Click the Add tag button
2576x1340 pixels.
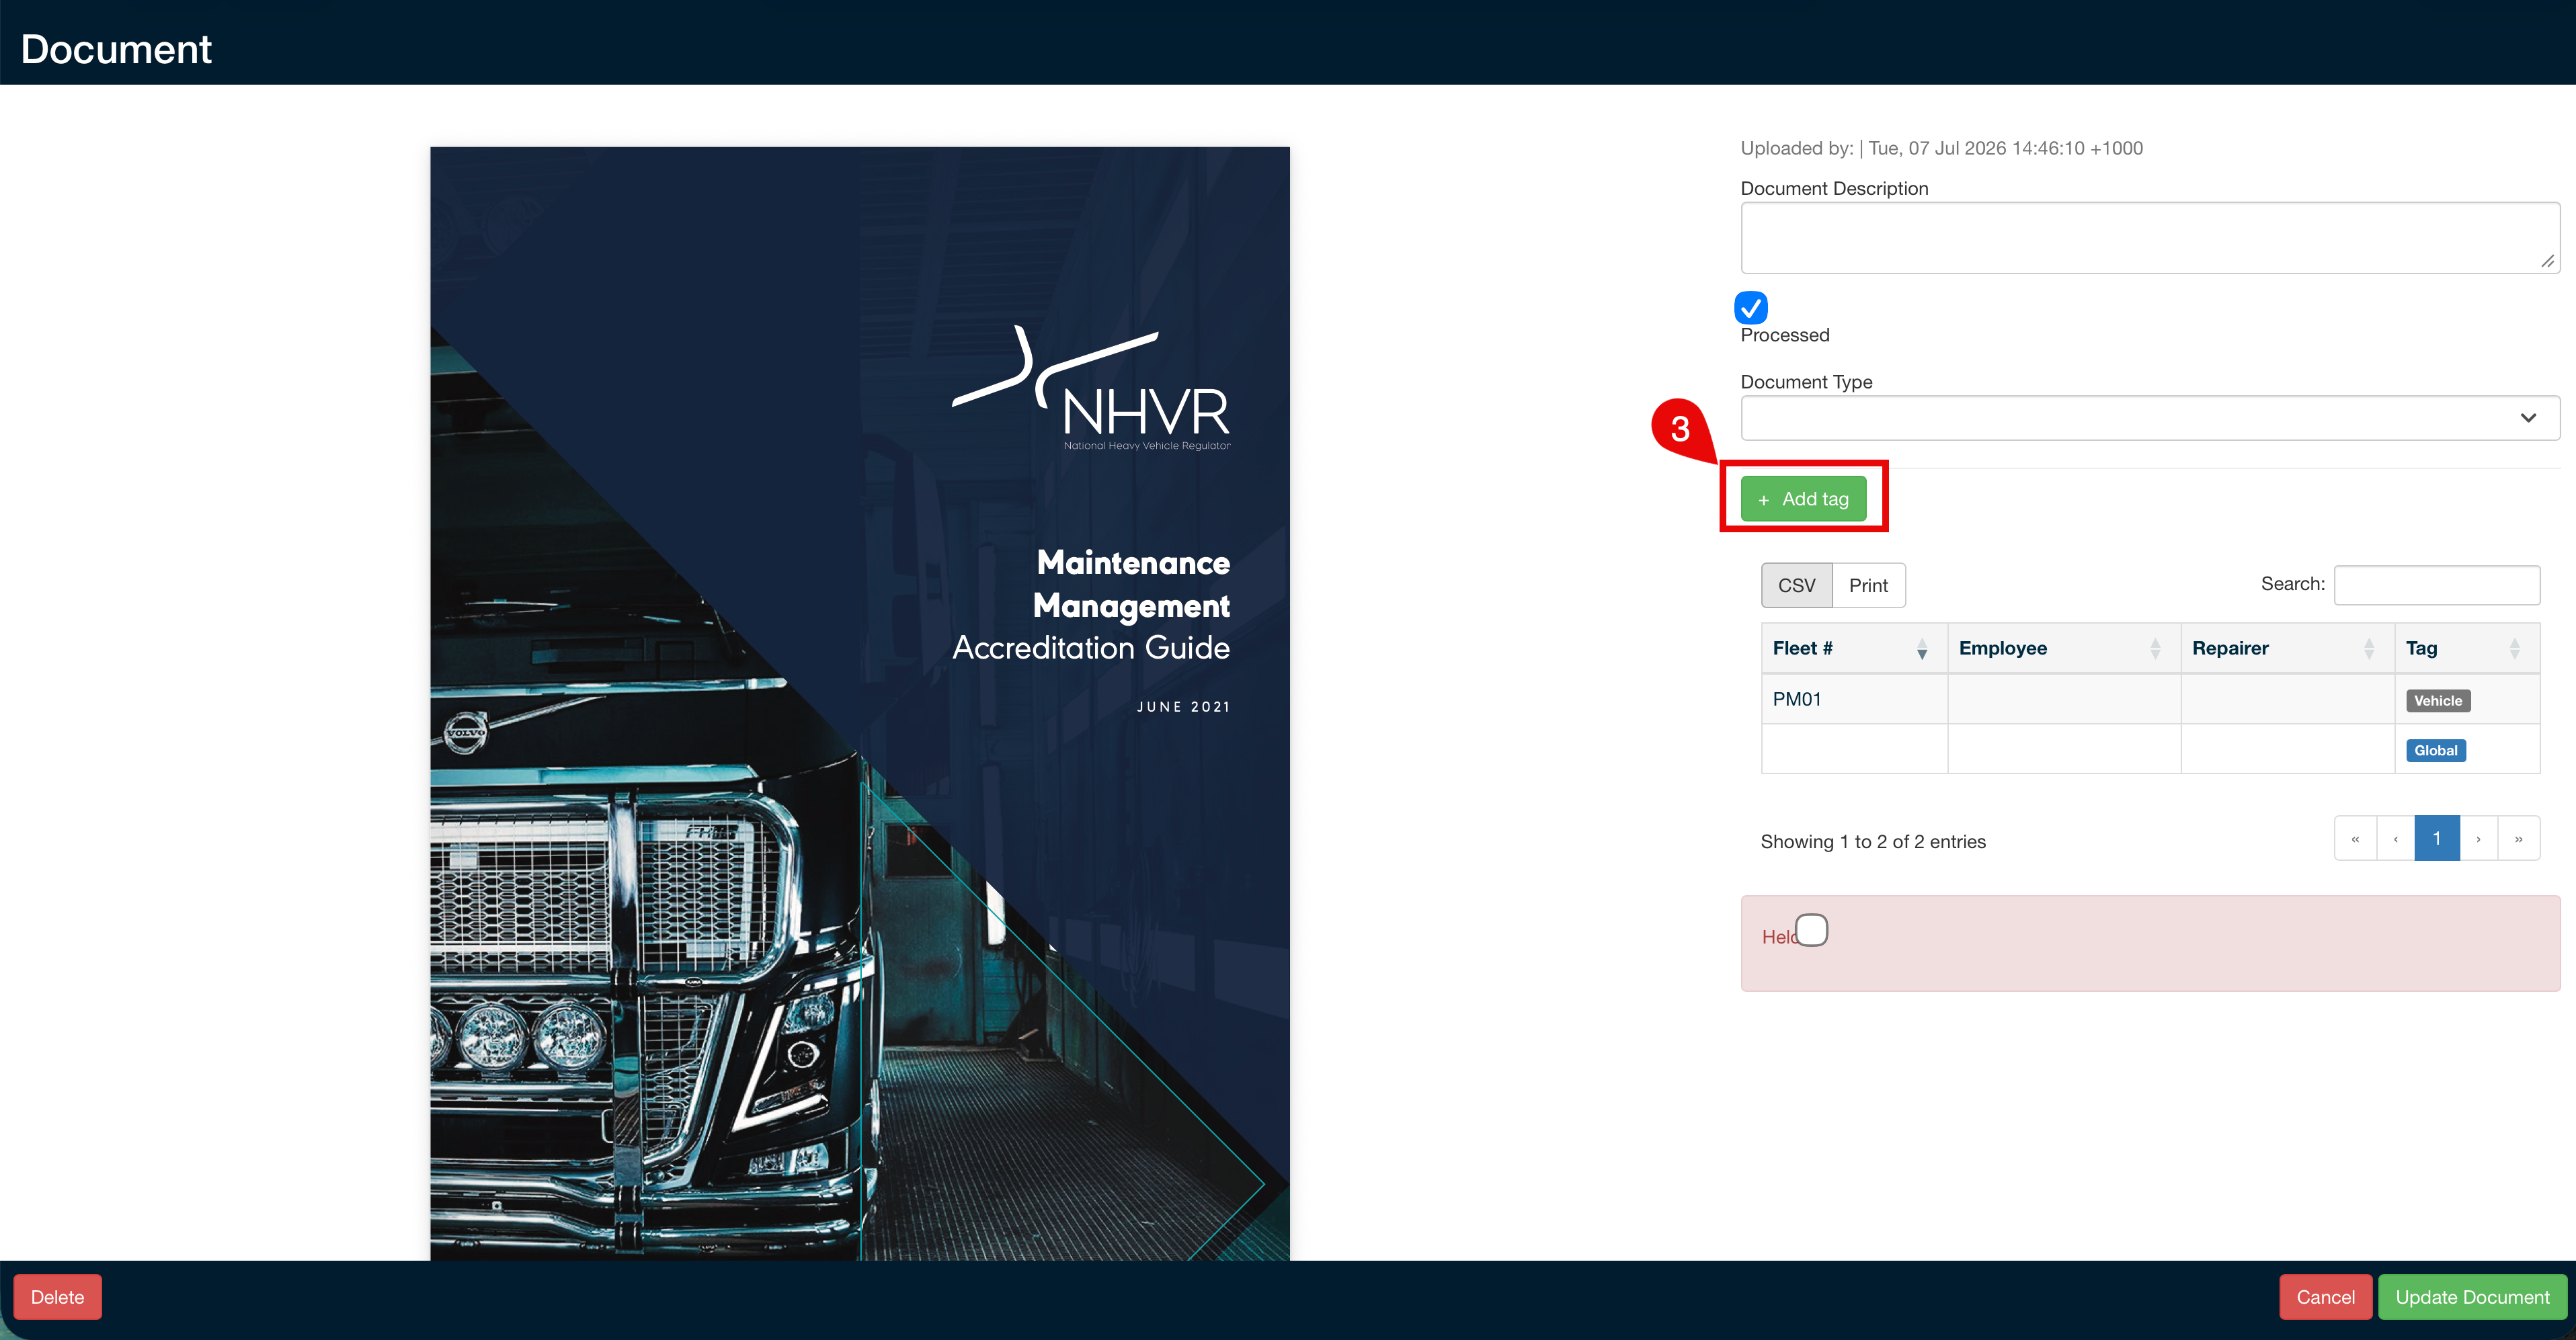pos(1803,498)
